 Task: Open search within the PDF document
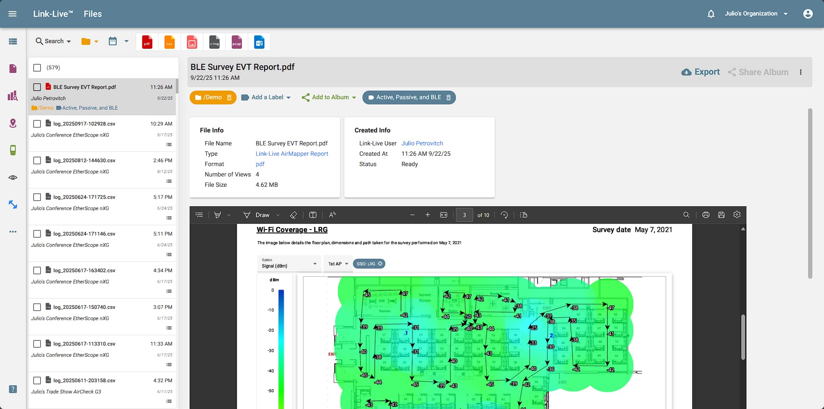click(687, 214)
